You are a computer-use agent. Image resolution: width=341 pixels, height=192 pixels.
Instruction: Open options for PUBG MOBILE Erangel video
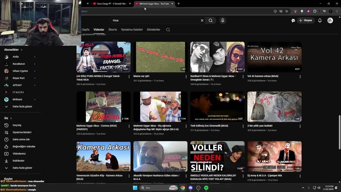(x=129, y=77)
